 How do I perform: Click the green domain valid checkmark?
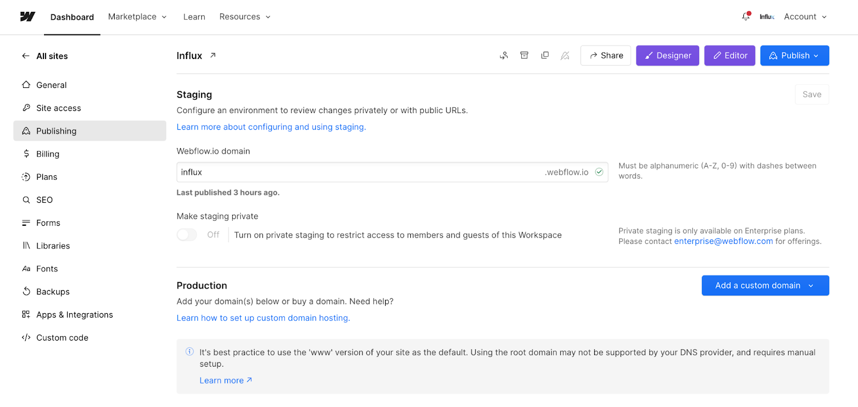[x=599, y=172]
